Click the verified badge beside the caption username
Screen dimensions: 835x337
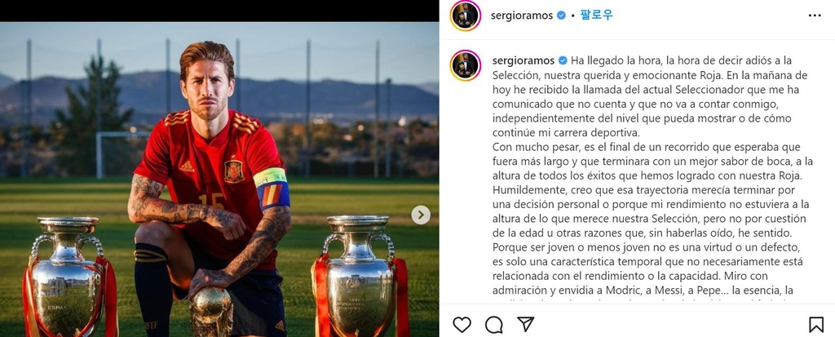click(x=563, y=60)
